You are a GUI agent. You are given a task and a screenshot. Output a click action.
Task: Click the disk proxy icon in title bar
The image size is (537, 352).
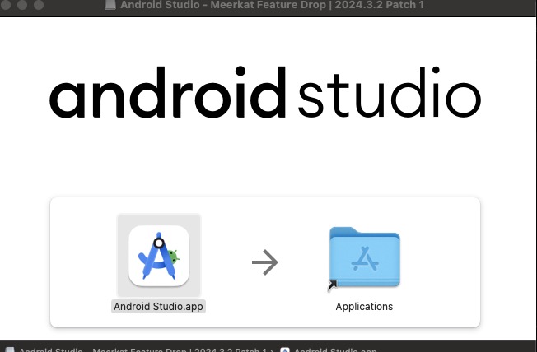coord(110,5)
